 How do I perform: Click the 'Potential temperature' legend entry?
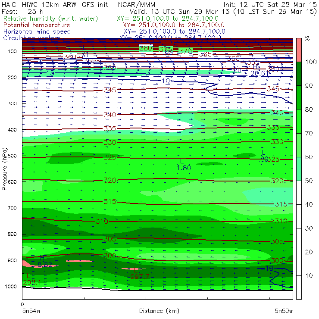[36, 25]
